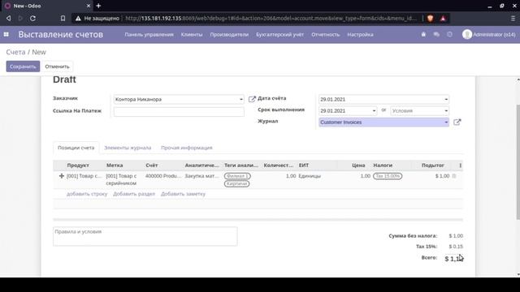Click the Единицы unit of measure cell
The image size is (520, 292).
(310, 176)
